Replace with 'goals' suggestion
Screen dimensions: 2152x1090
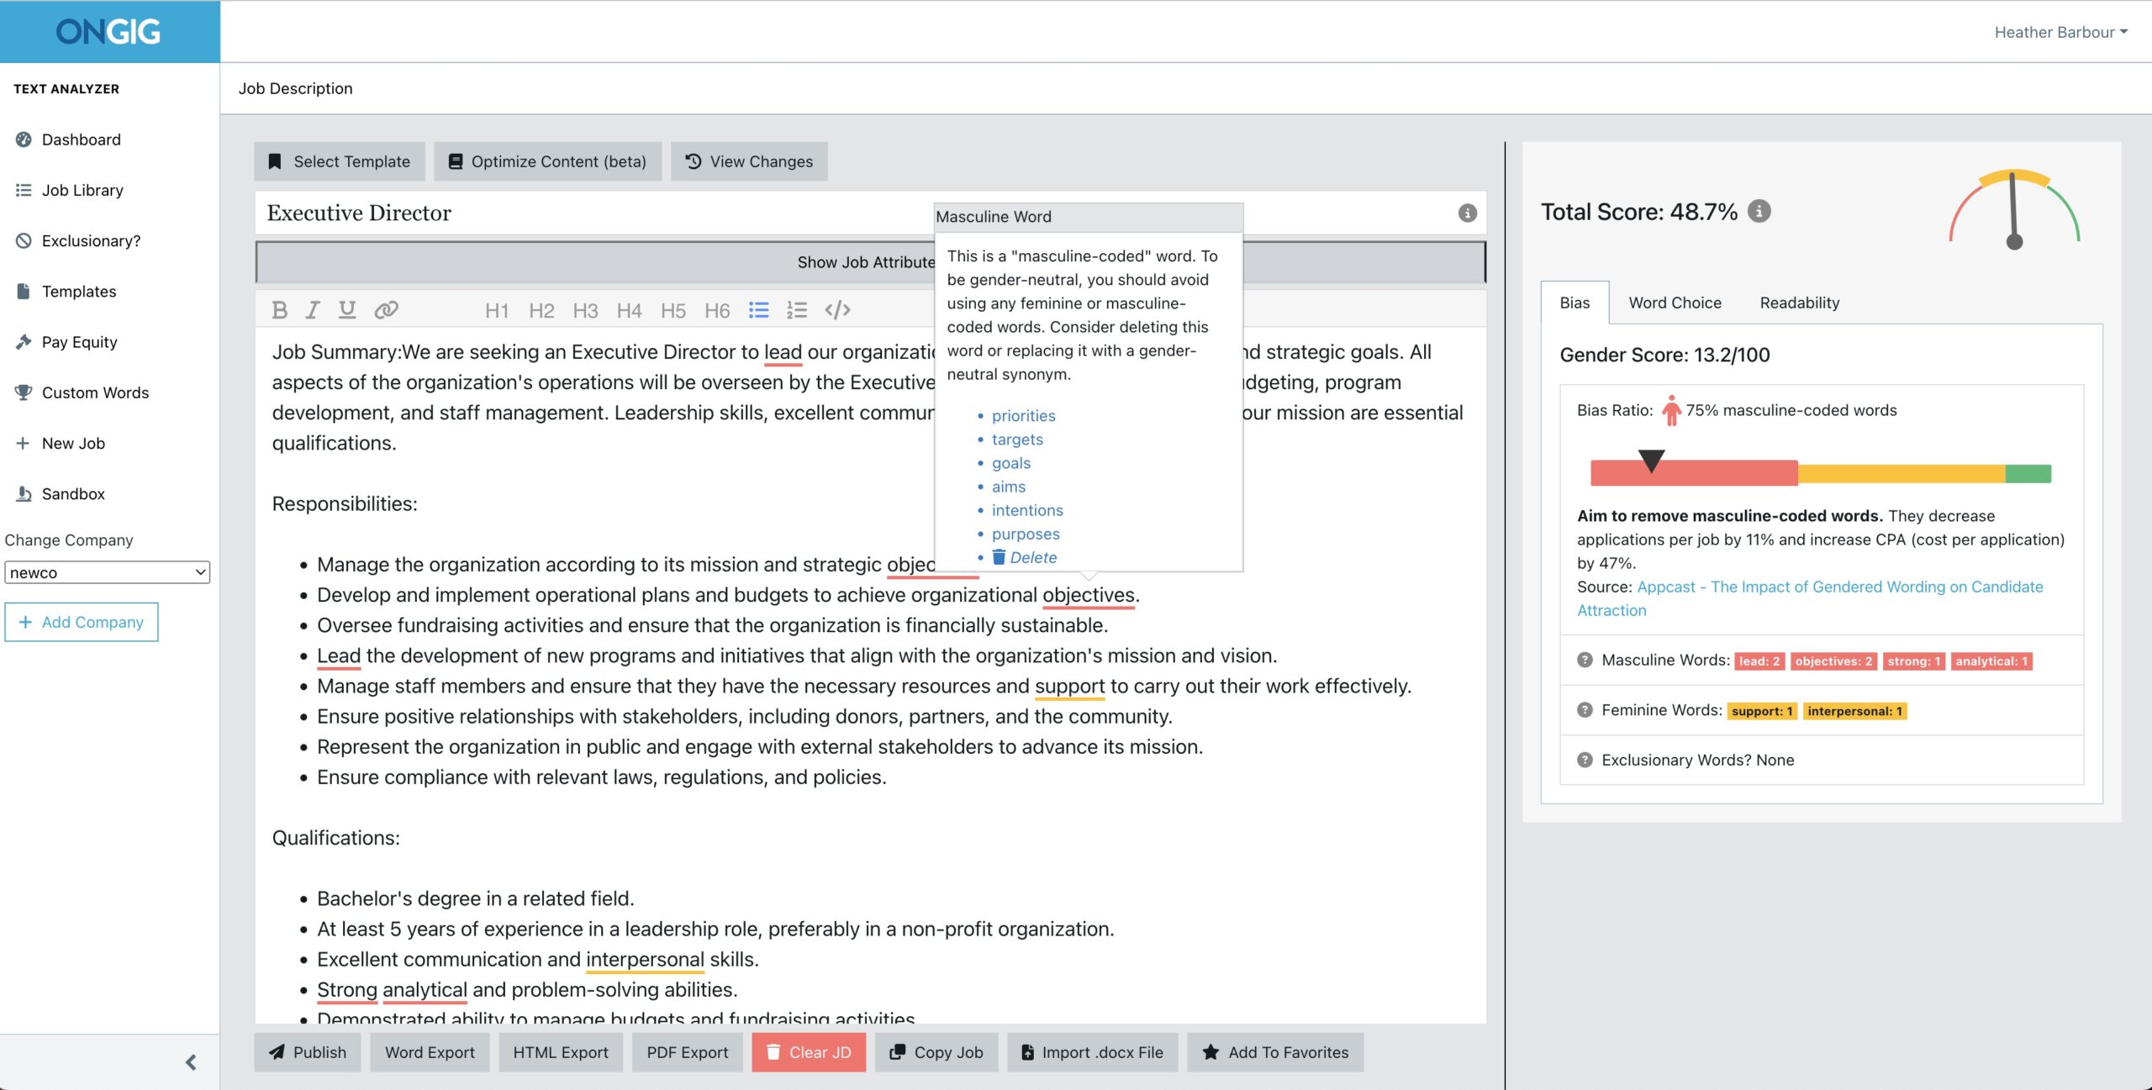point(1010,463)
